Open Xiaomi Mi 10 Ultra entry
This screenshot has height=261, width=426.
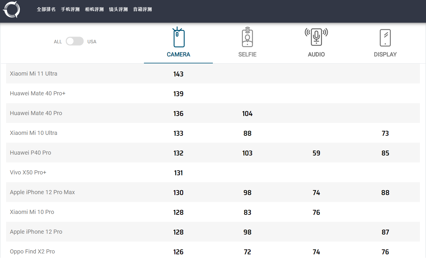33,133
